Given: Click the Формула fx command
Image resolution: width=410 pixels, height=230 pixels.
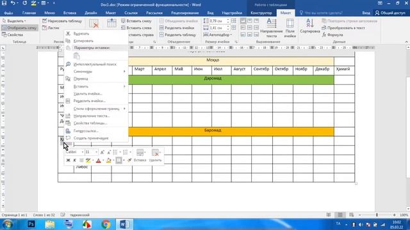Looking at the screenshot, I should [332, 34].
